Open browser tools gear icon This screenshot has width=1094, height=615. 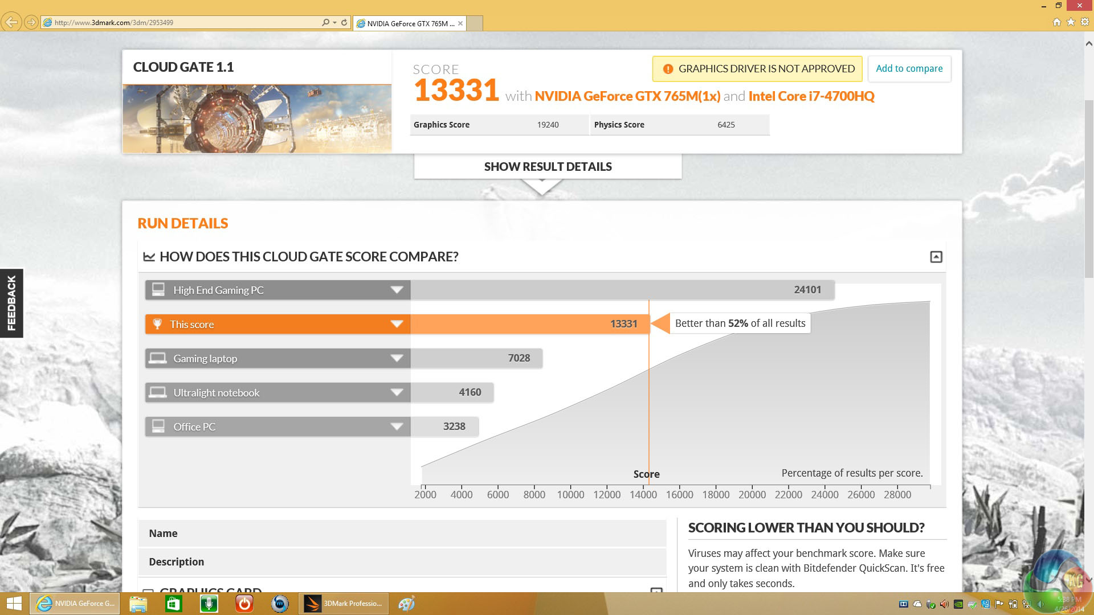pyautogui.click(x=1085, y=22)
